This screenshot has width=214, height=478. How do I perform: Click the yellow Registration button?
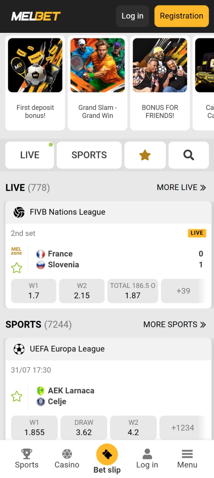click(182, 16)
